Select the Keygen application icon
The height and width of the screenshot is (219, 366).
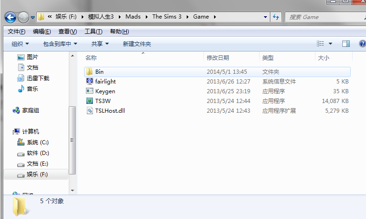pos(89,91)
